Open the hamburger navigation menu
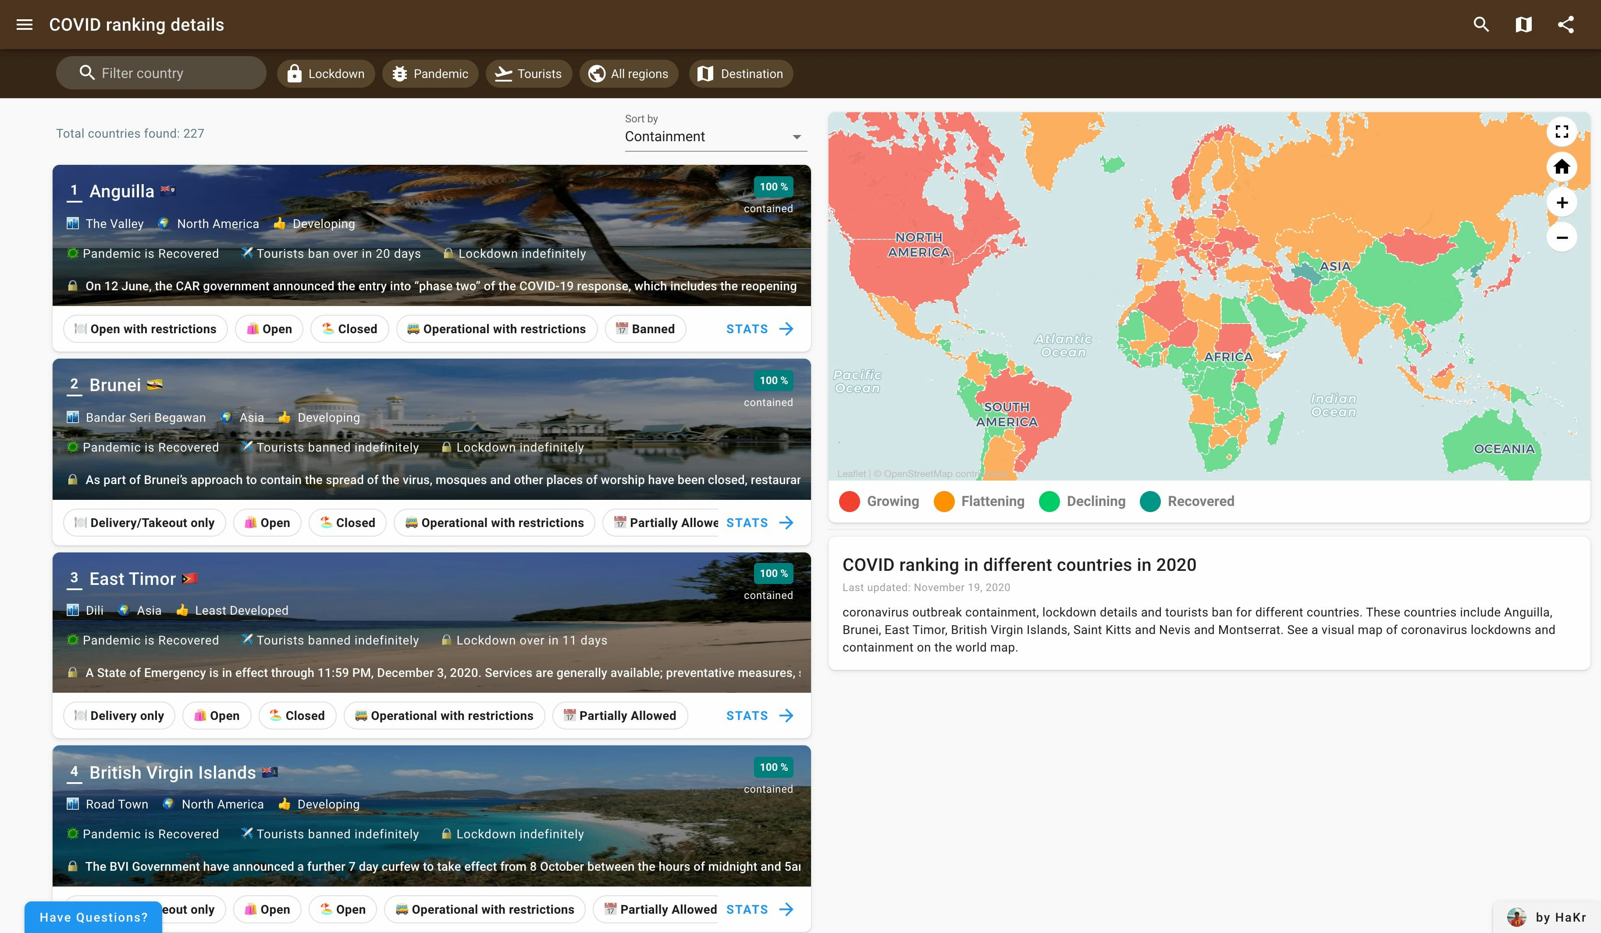 point(24,25)
